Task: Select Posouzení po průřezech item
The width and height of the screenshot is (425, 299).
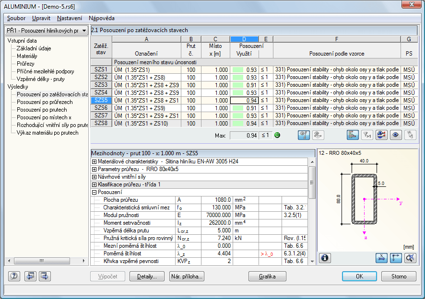Action: [45, 102]
